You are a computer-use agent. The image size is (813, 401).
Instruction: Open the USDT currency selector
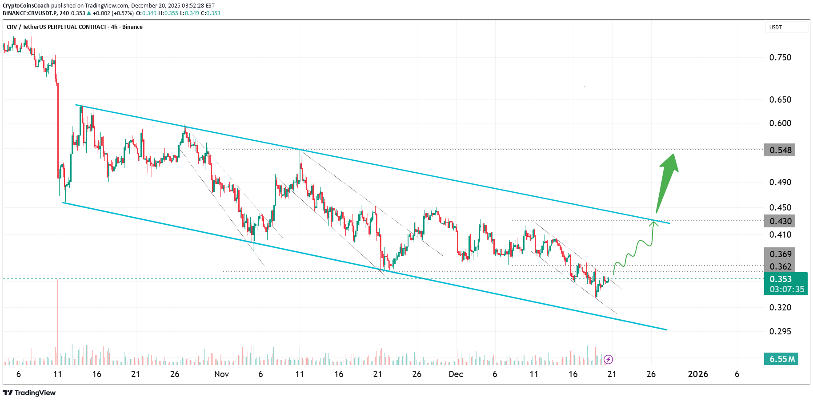pyautogui.click(x=785, y=28)
